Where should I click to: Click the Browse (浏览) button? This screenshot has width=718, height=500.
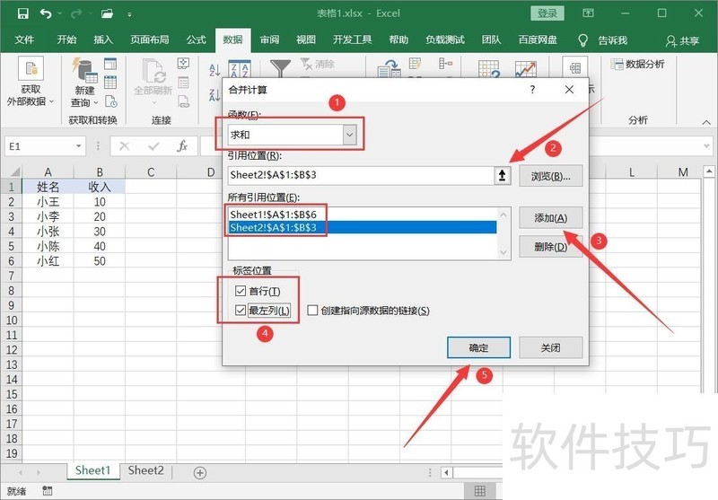551,176
